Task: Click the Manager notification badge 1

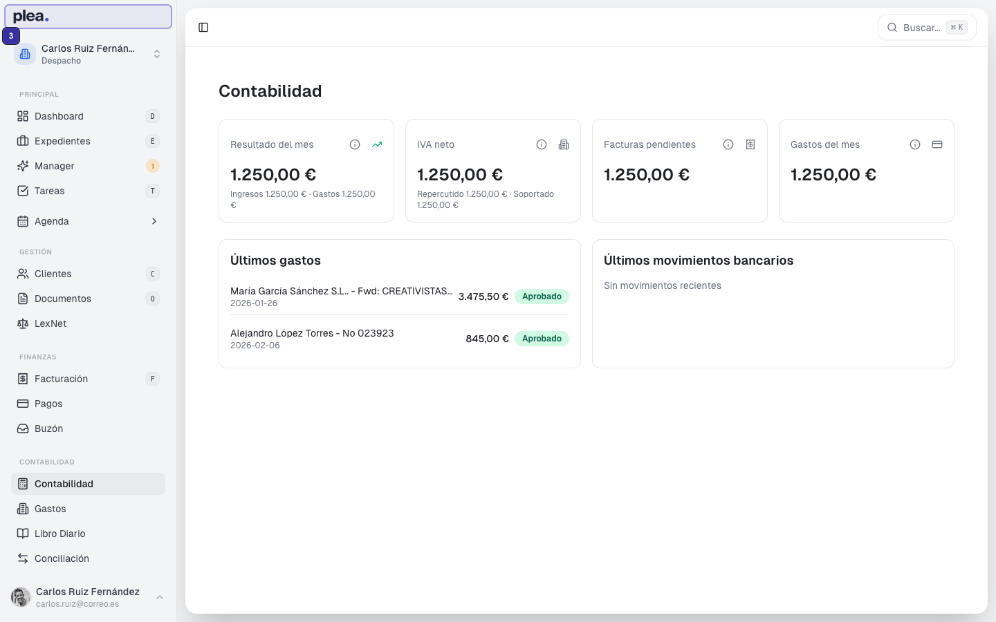Action: [x=153, y=166]
